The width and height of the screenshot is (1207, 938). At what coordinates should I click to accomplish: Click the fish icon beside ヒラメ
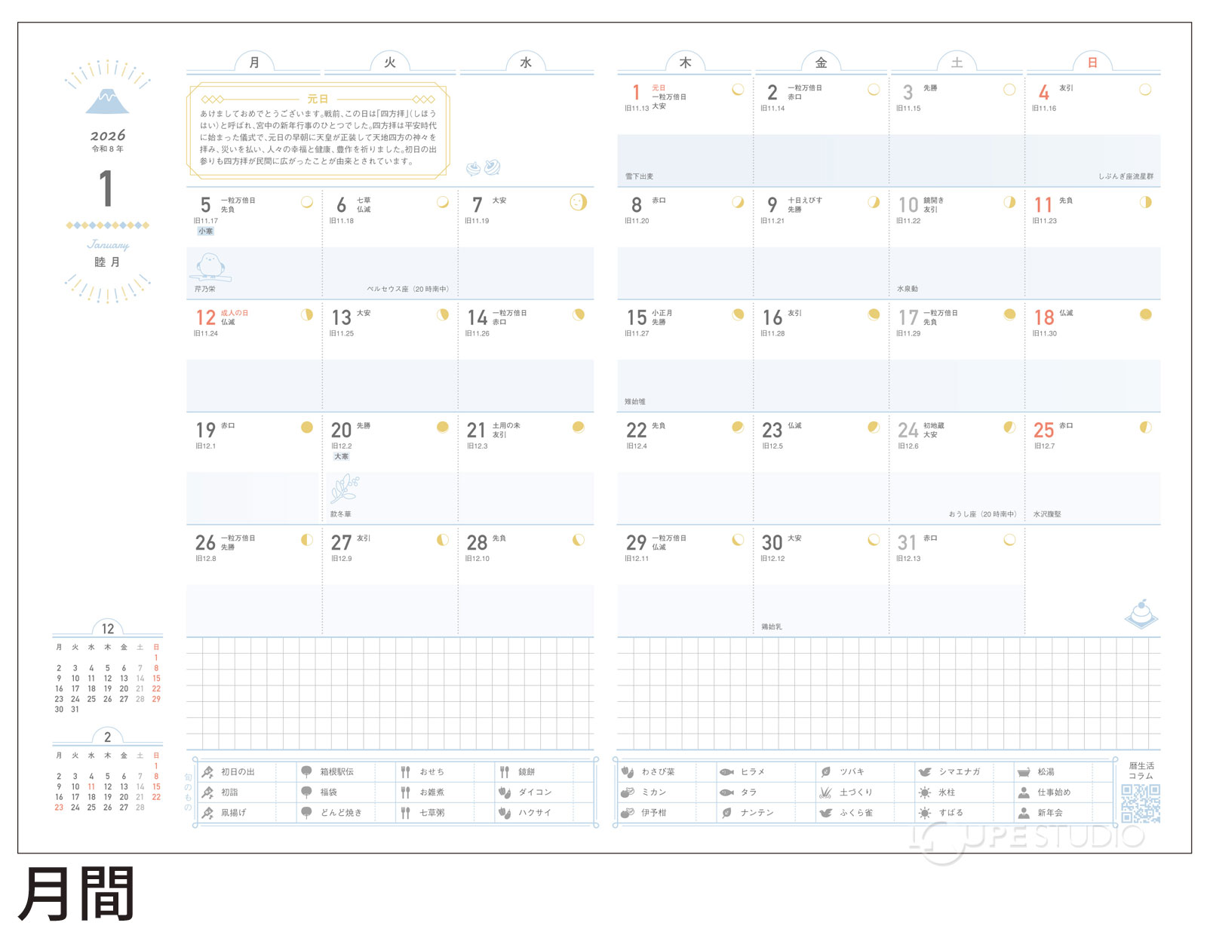click(x=726, y=772)
